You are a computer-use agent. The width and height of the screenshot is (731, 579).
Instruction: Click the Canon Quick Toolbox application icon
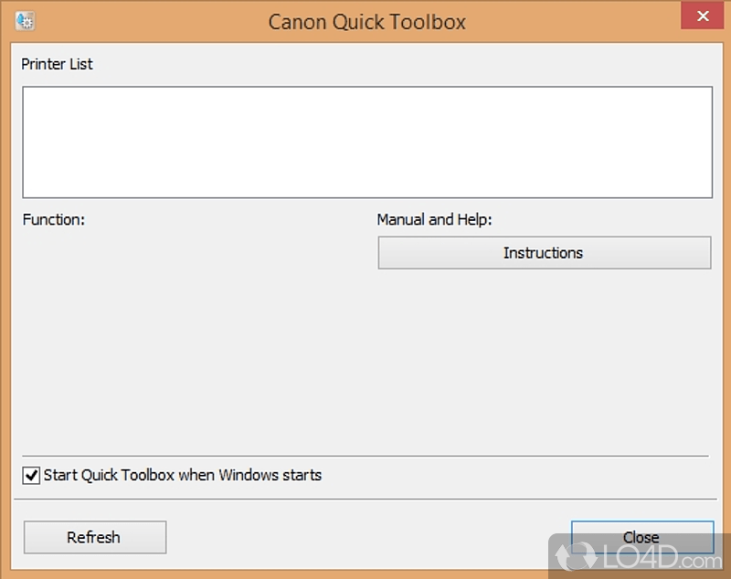[x=25, y=19]
